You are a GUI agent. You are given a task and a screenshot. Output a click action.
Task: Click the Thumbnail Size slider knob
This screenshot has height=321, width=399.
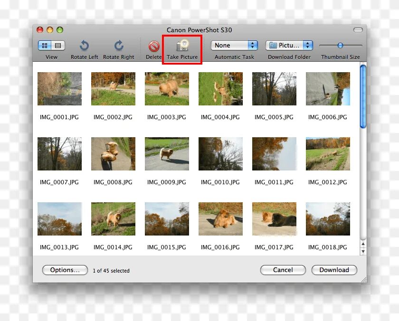pos(340,46)
